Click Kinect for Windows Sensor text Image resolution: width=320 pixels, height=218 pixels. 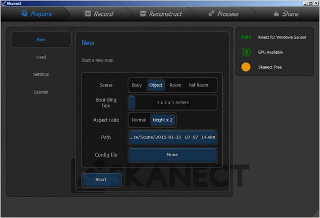(x=282, y=37)
